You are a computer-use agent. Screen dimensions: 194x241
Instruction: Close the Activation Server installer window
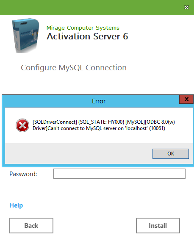(x=186, y=7)
